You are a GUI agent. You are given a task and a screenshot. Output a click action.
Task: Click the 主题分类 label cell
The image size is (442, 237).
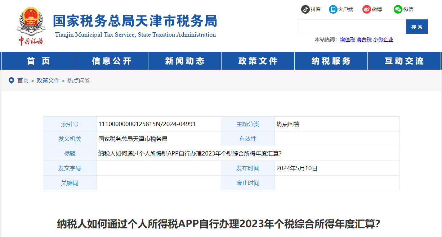(x=248, y=124)
